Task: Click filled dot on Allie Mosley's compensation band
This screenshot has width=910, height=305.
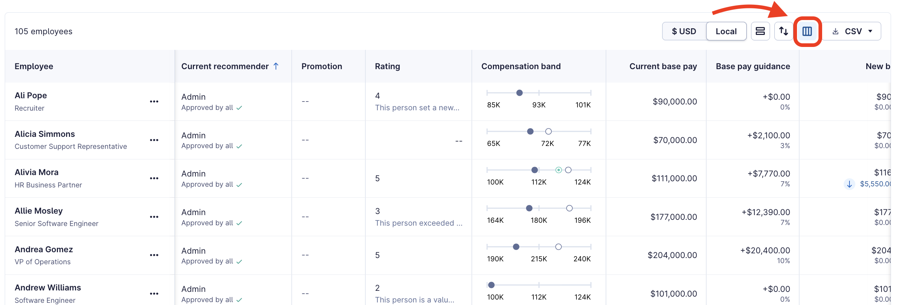Action: coord(529,208)
